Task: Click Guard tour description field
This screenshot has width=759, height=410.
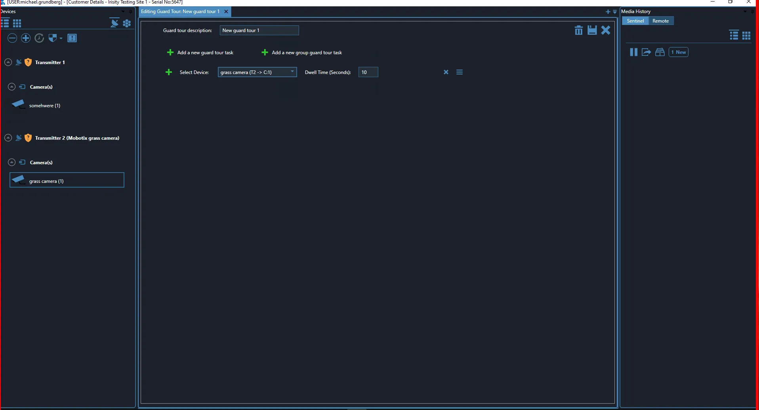Action: pos(259,30)
